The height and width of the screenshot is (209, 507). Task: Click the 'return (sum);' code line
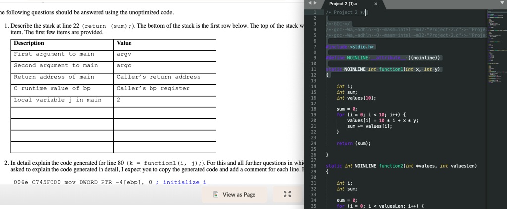pyautogui.click(x=354, y=143)
